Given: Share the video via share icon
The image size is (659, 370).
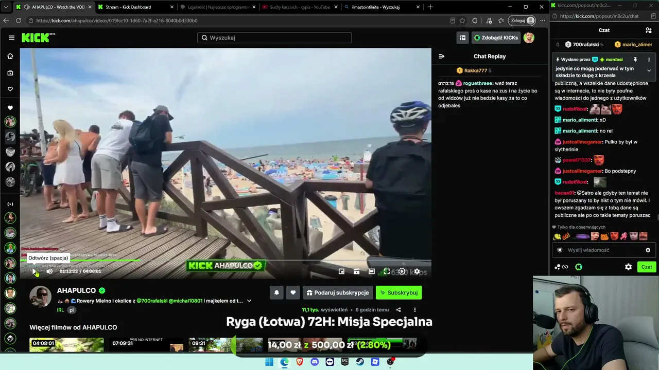Looking at the screenshot, I should tap(398, 310).
